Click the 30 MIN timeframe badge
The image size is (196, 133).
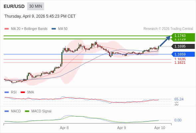[36, 6]
